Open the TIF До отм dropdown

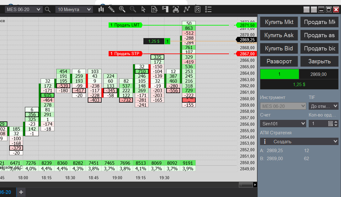(x=323, y=106)
